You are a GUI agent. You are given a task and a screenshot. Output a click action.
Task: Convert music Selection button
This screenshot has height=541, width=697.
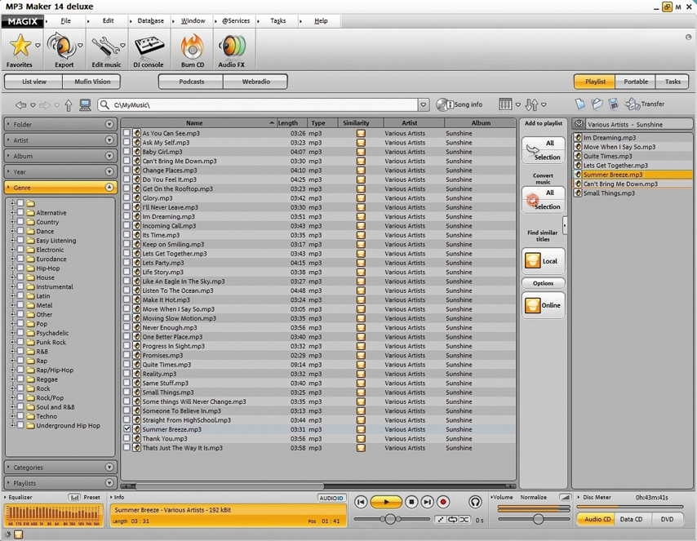pyautogui.click(x=547, y=206)
